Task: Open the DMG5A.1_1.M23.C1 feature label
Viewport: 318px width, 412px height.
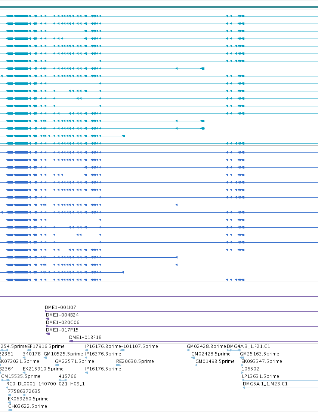Action: coord(265,384)
